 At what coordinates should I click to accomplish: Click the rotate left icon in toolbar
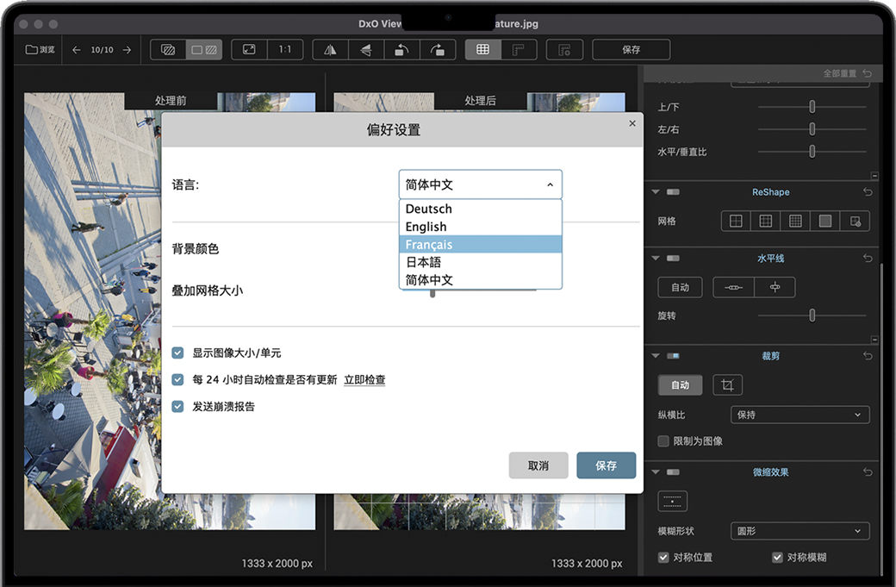[x=401, y=50]
